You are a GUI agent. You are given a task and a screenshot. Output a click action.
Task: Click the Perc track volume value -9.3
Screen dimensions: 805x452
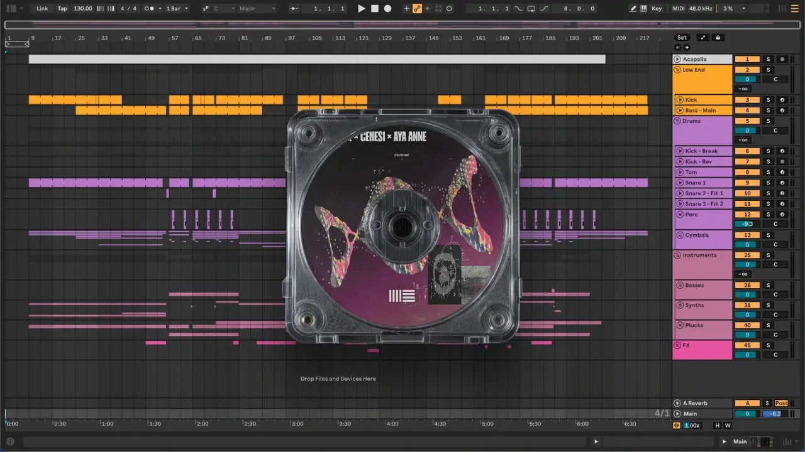click(747, 224)
